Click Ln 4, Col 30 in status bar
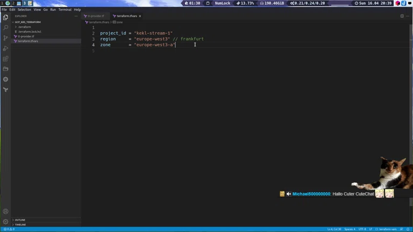This screenshot has width=413, height=232. (x=334, y=229)
